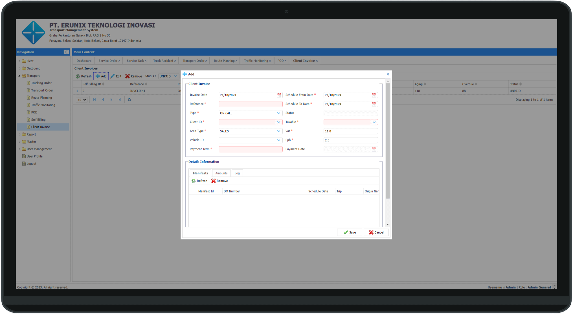The height and width of the screenshot is (315, 573).
Task: Open the Status filter dropdown showing UNPAID
Action: [175, 76]
